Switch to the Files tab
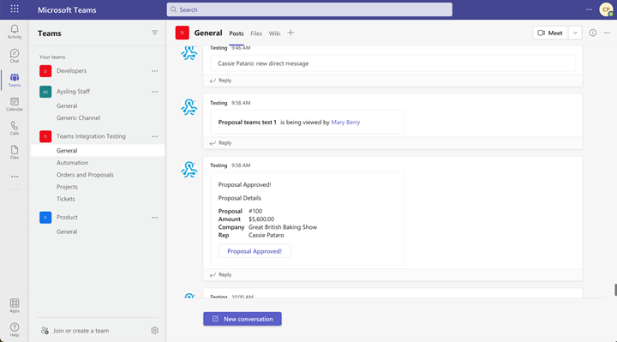617x342 pixels. coord(256,33)
